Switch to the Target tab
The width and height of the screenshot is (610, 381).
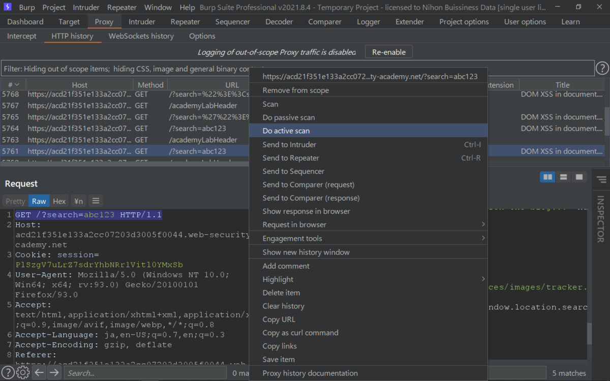[x=69, y=22]
